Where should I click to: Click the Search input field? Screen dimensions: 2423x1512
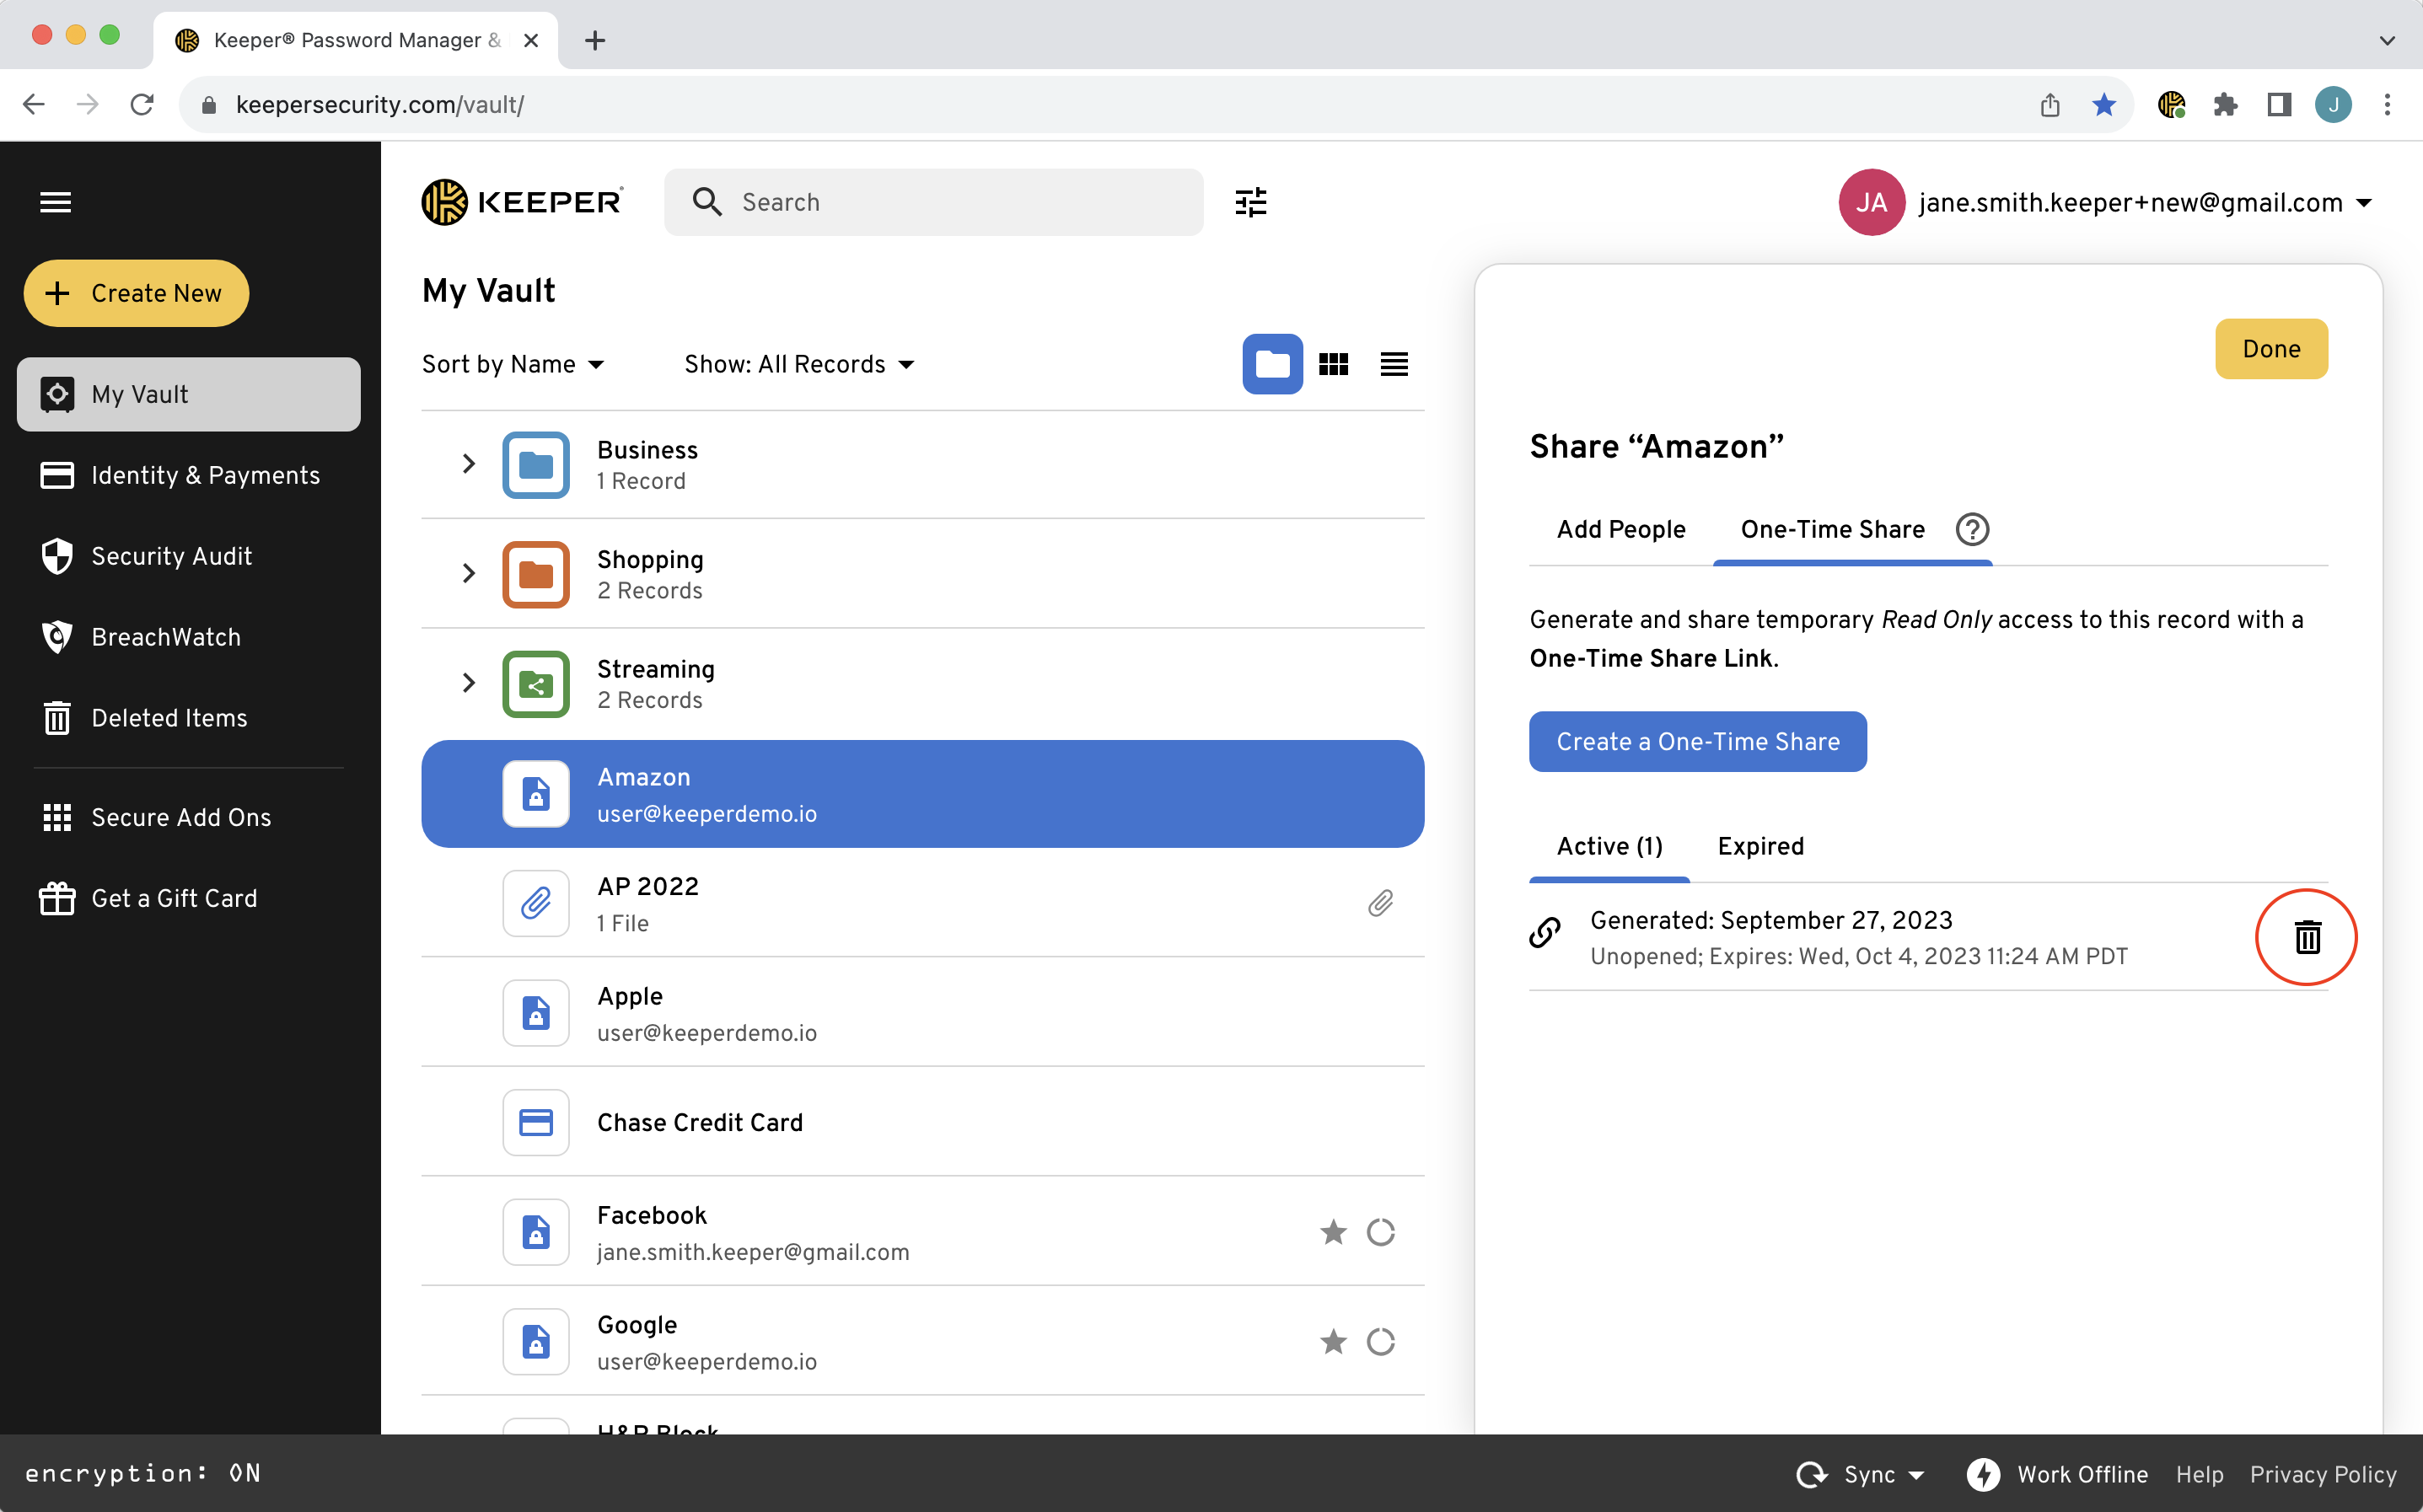[x=933, y=202]
